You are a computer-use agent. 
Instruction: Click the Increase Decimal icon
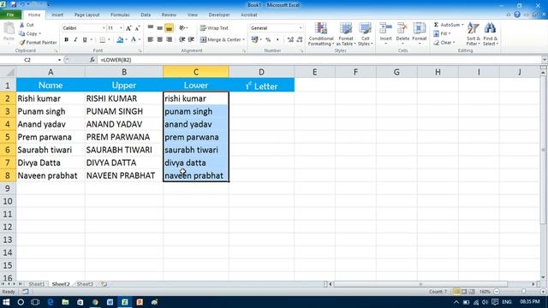point(290,40)
